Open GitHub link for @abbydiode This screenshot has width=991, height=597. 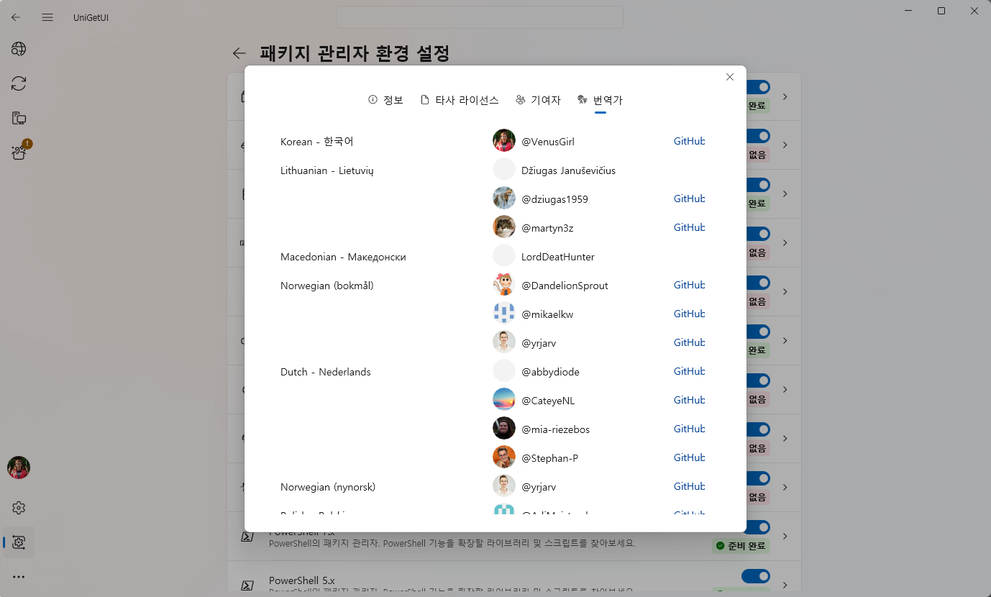coord(689,371)
